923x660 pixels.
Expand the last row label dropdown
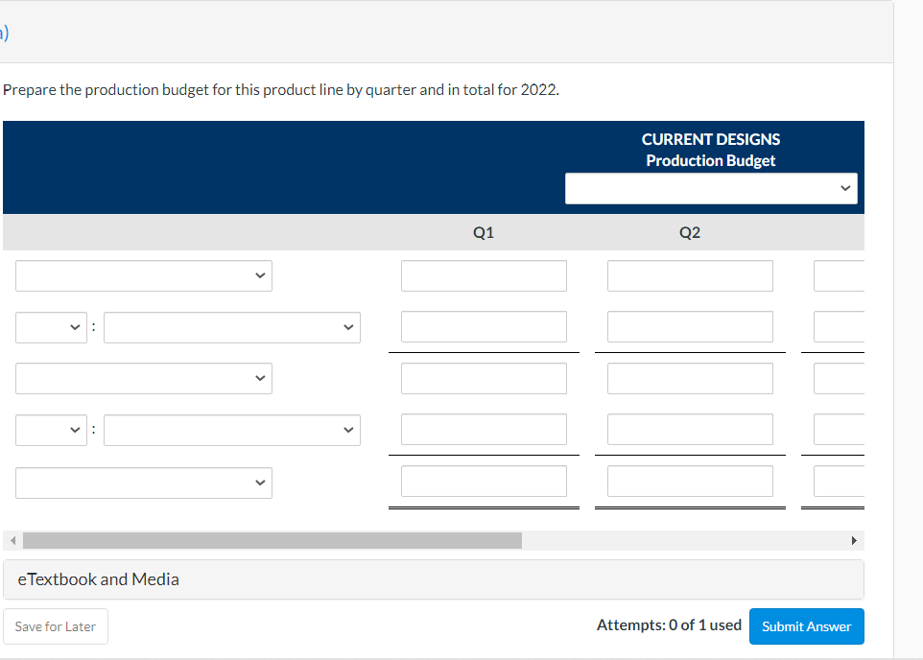click(143, 483)
